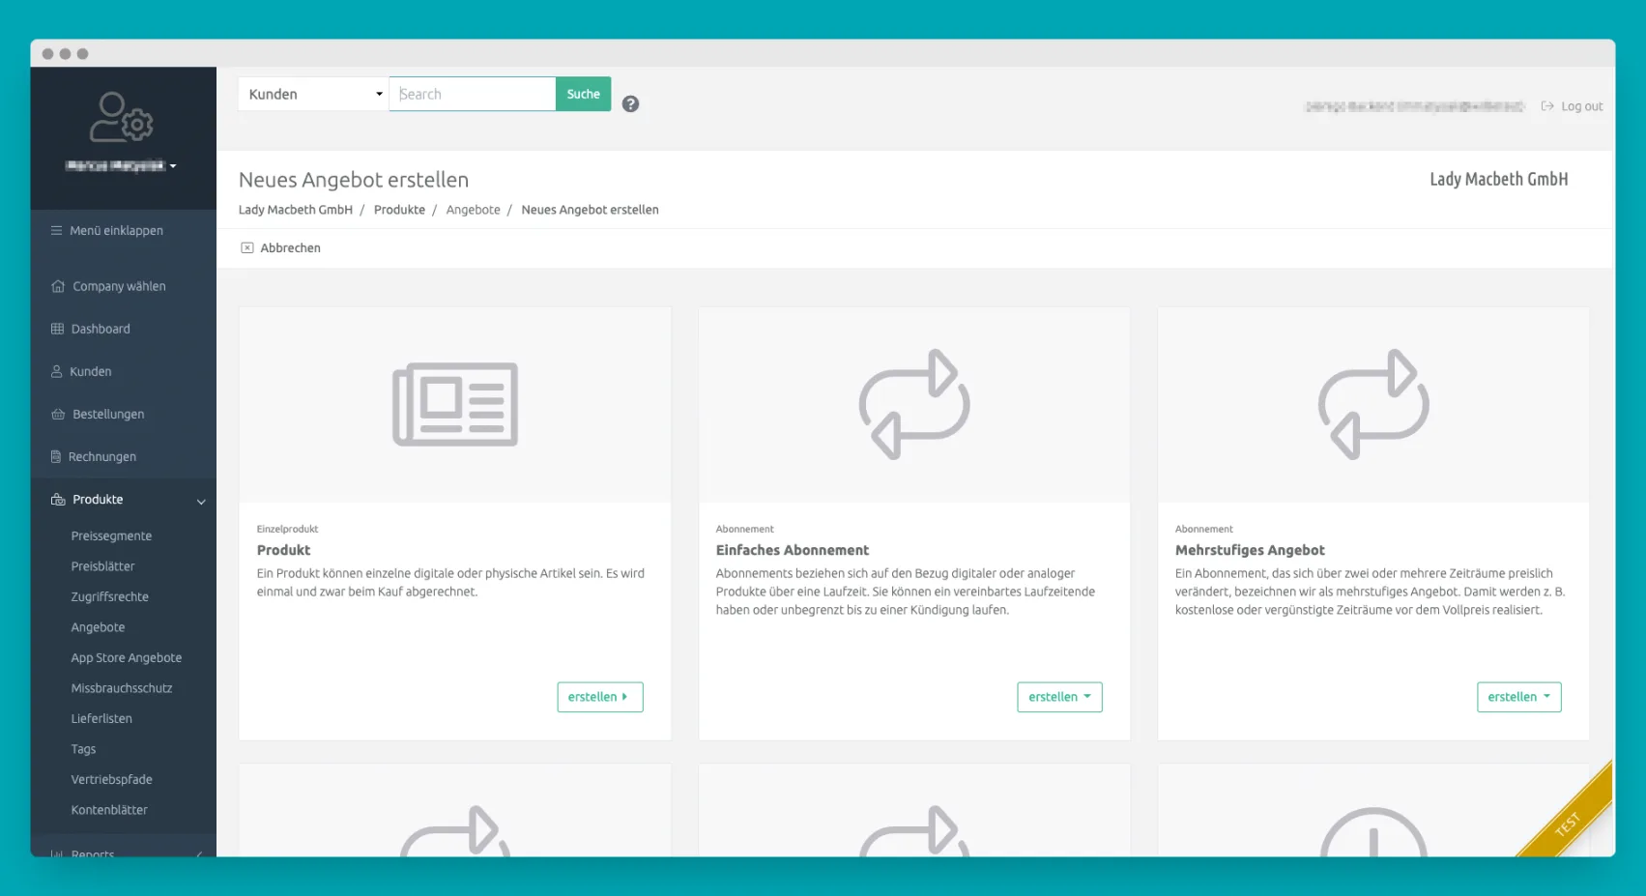Image resolution: width=1646 pixels, height=896 pixels.
Task: Open Preissegmente
Action: pos(111,536)
